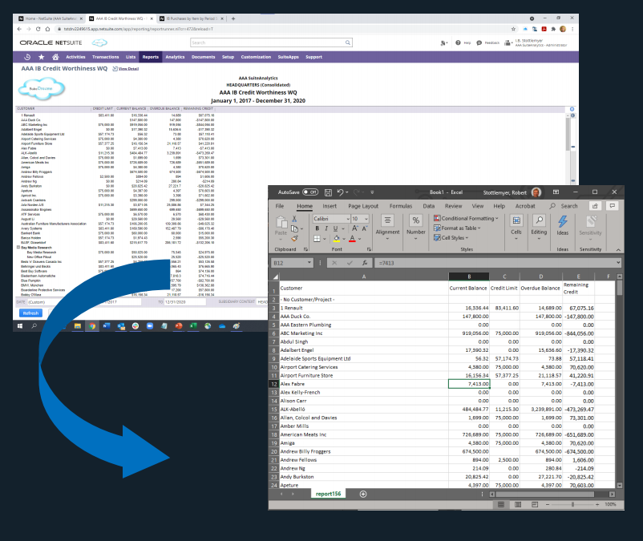Viewport: 643px width, 541px height.
Task: Switch to the Formulas ribbon tab
Action: click(401, 206)
